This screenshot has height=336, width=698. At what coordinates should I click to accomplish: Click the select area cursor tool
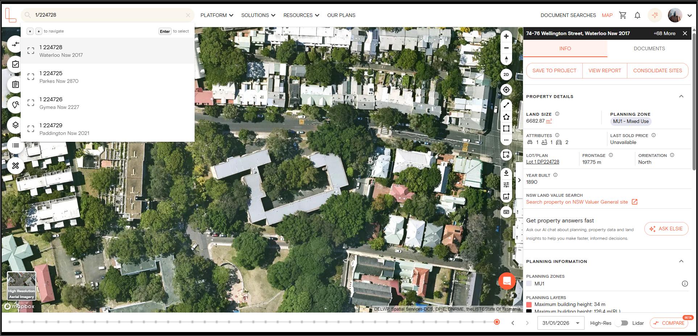506,155
